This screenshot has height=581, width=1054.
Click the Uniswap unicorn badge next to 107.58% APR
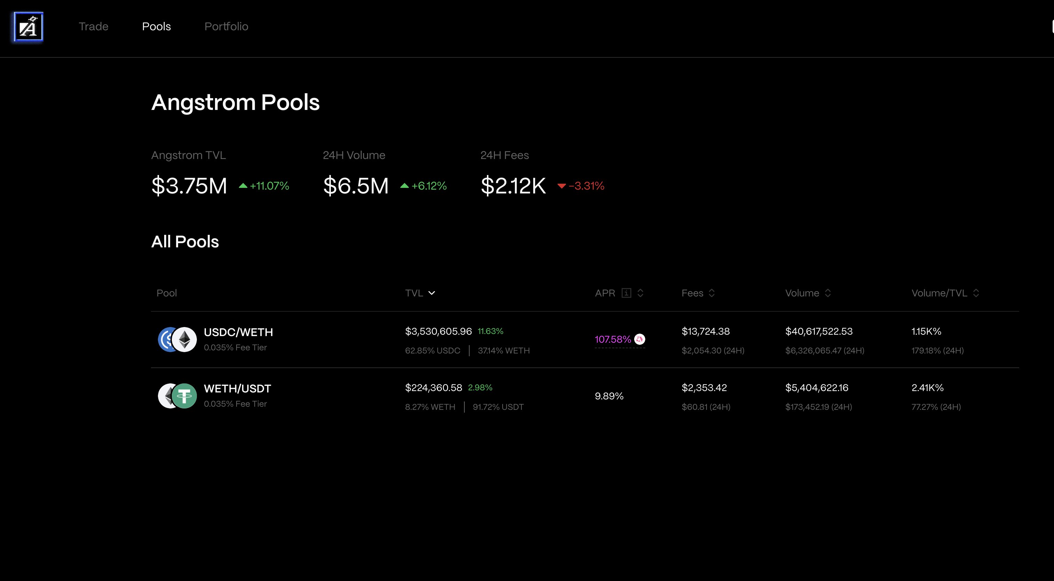point(639,339)
